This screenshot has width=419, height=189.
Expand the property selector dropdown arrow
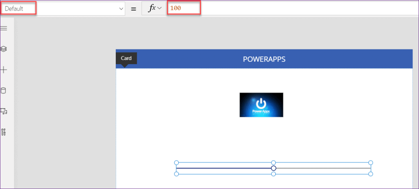point(121,9)
